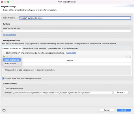
Task: Click the 'Please select or add a dependency' message
Action: pyautogui.click(x=30, y=70)
